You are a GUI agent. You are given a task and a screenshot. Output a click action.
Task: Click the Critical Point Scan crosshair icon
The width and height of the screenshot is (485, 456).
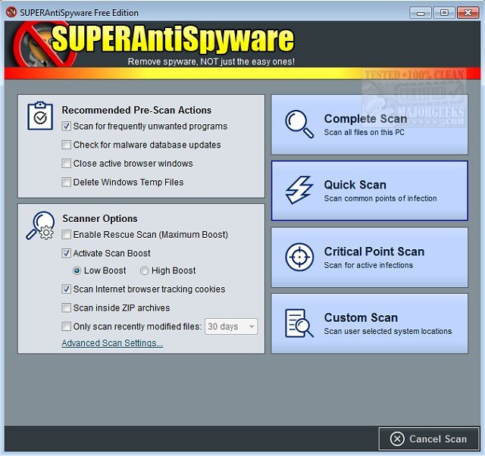tap(299, 257)
